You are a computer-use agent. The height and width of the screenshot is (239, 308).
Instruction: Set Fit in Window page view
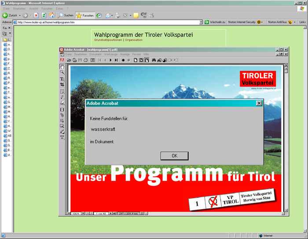pyautogui.click(x=141, y=60)
